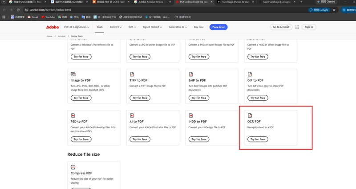Click the TIFF to PDF file icon

[x=132, y=74]
